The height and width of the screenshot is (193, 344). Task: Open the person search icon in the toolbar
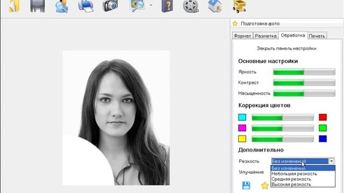[x=62, y=6]
